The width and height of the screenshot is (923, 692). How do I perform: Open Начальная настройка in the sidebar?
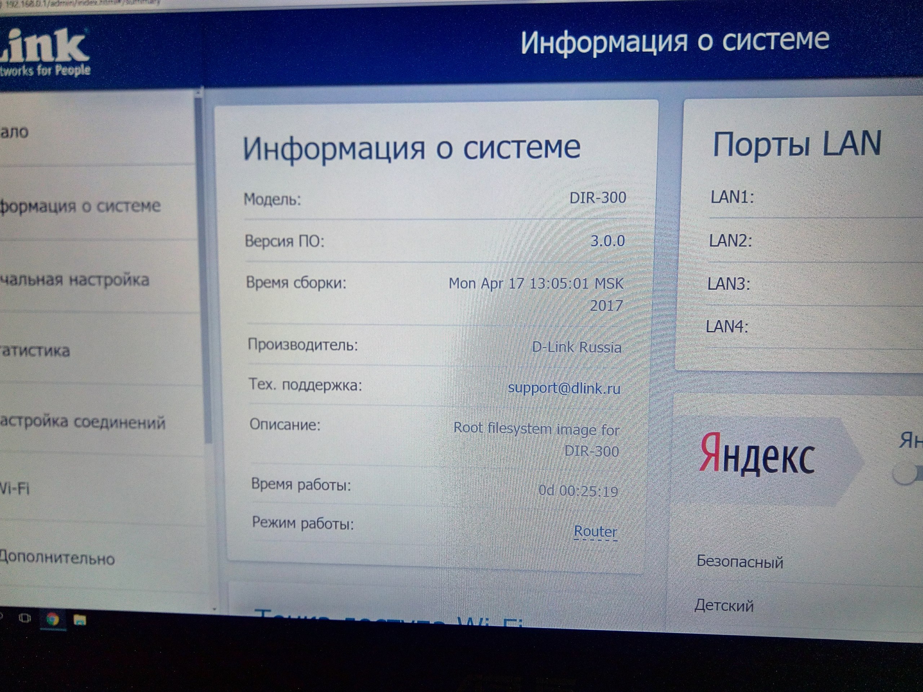coord(74,280)
